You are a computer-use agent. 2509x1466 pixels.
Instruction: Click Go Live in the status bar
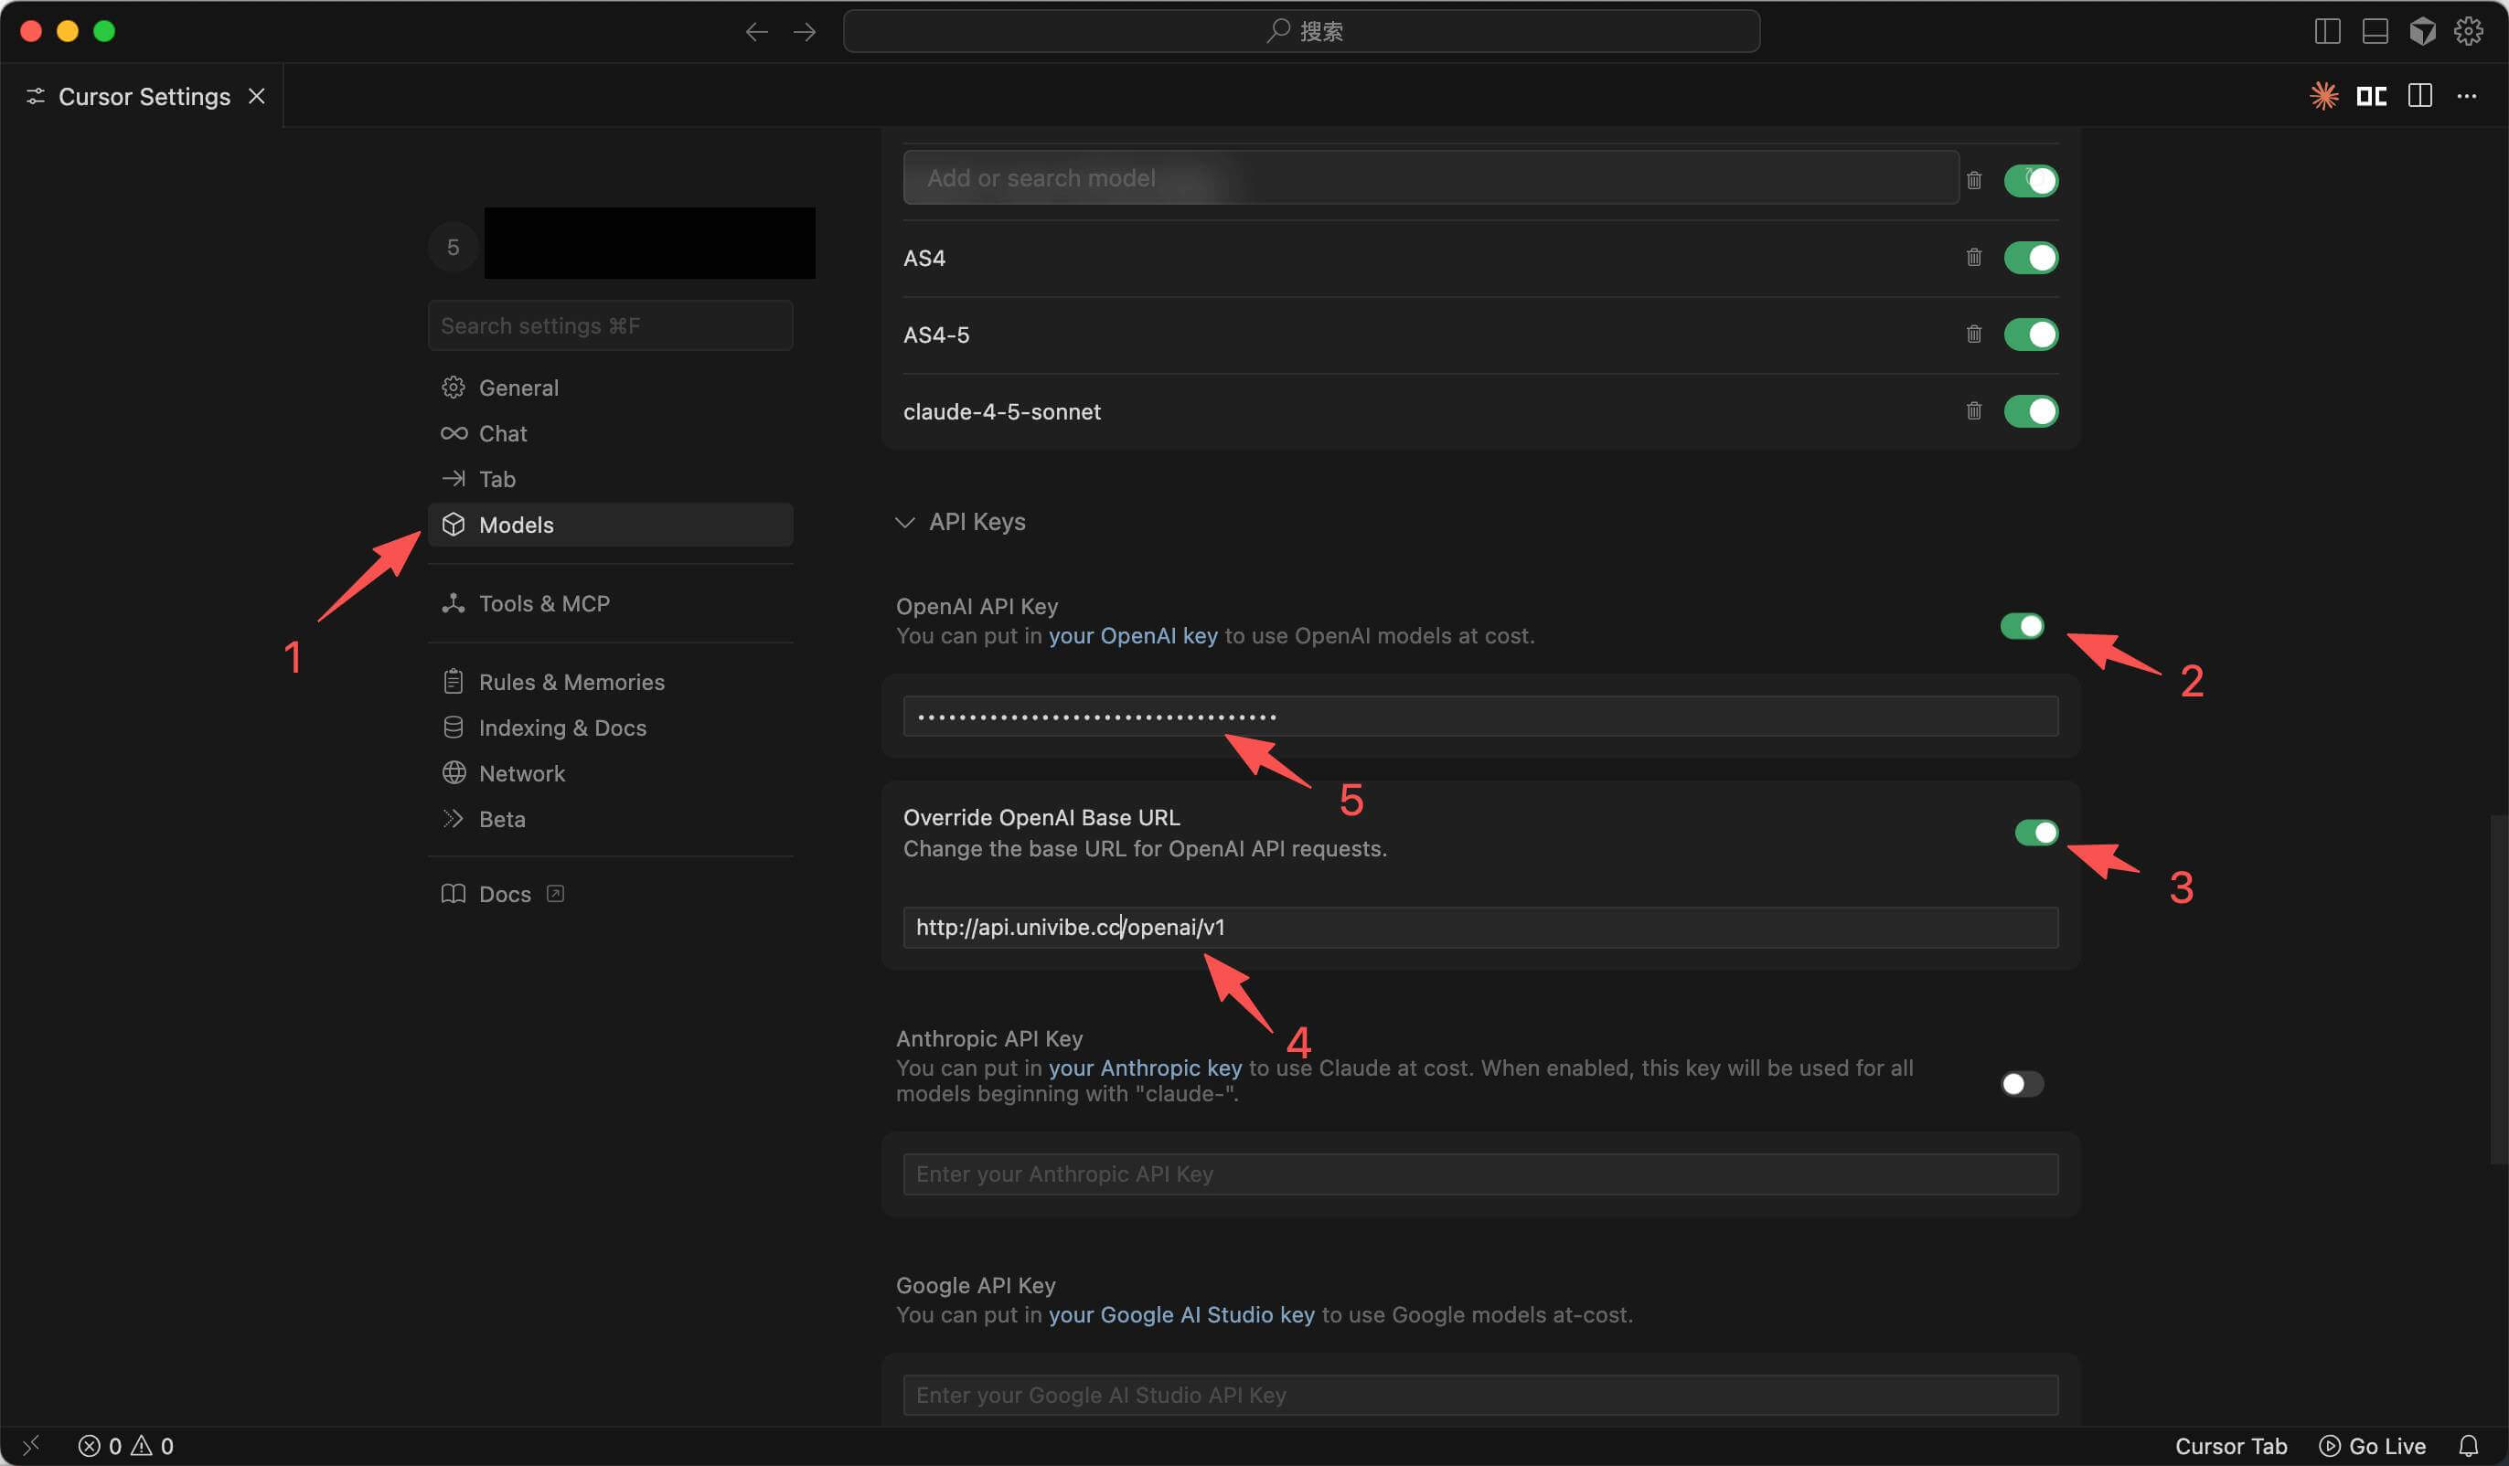click(x=2372, y=1445)
